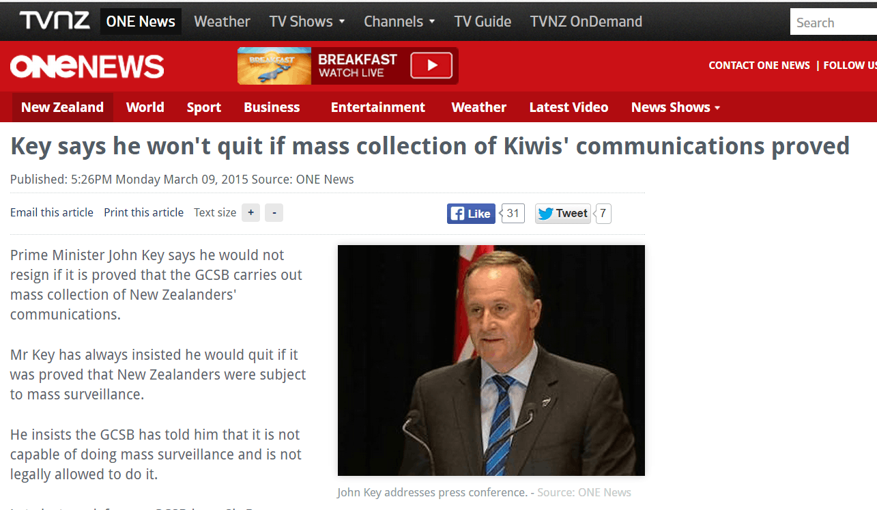The image size is (877, 510).
Task: Click Contact ONE News link
Action: pyautogui.click(x=759, y=66)
